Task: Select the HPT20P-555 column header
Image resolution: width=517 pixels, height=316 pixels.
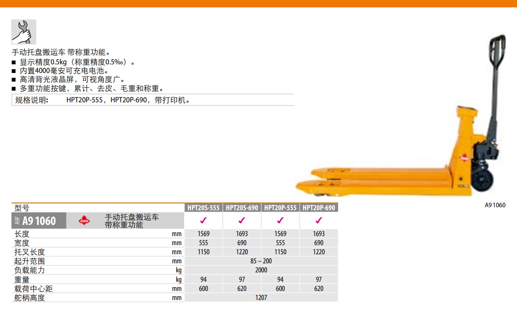Action: click(x=280, y=208)
